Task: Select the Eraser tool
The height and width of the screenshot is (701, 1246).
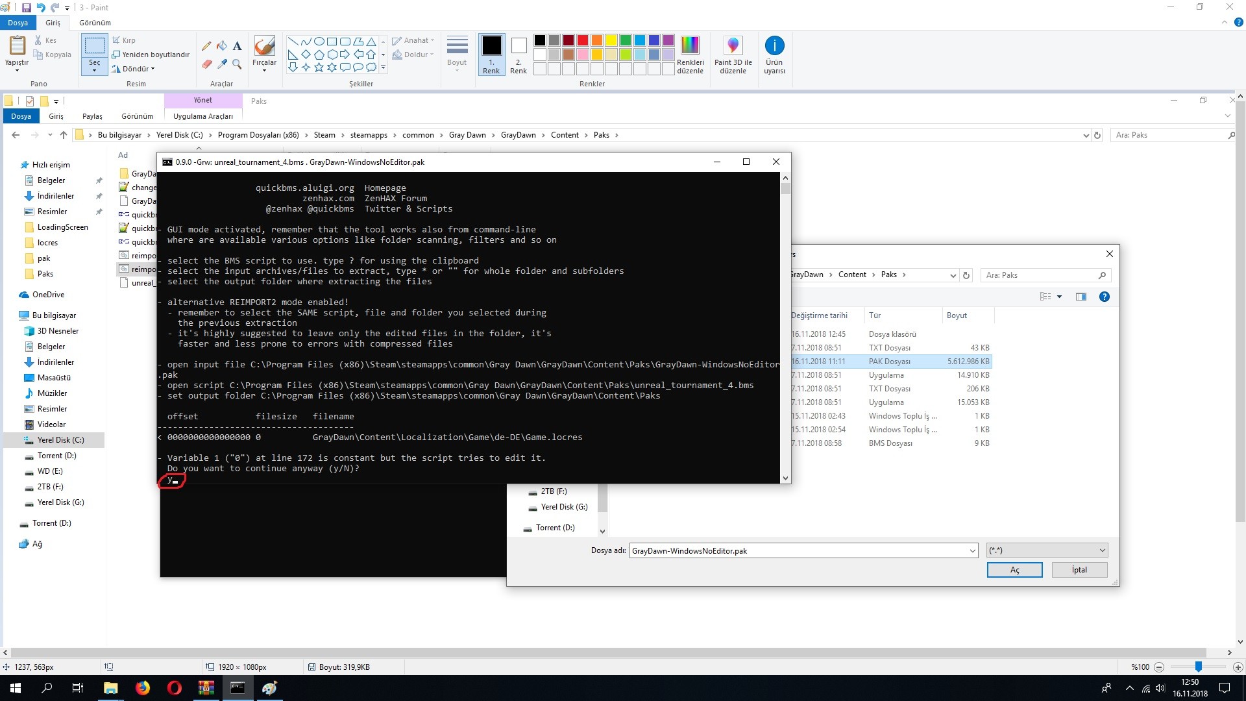Action: pyautogui.click(x=206, y=64)
